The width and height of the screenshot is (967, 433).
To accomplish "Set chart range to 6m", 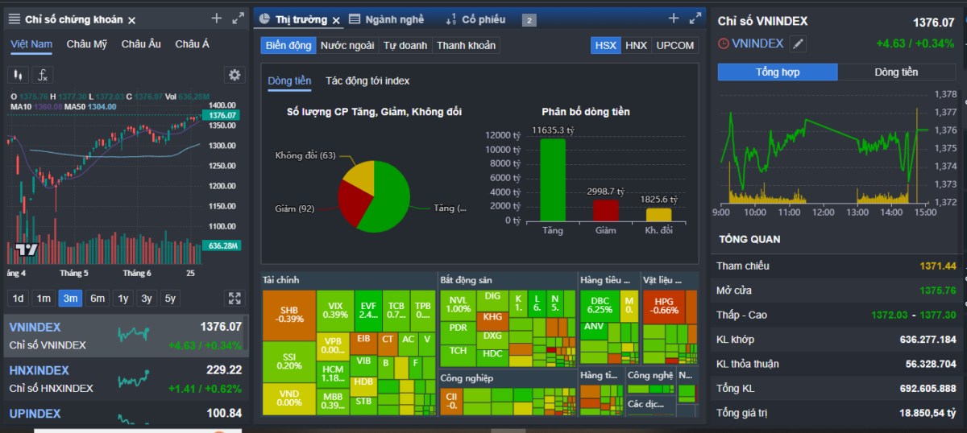I will pos(98,298).
